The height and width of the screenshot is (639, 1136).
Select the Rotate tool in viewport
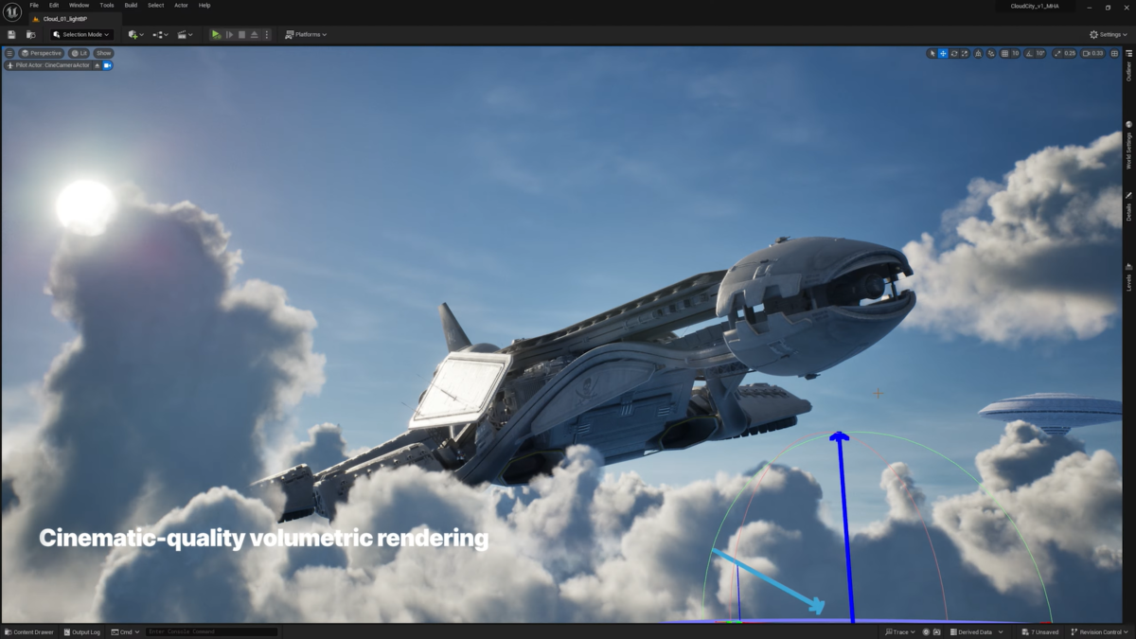(954, 53)
